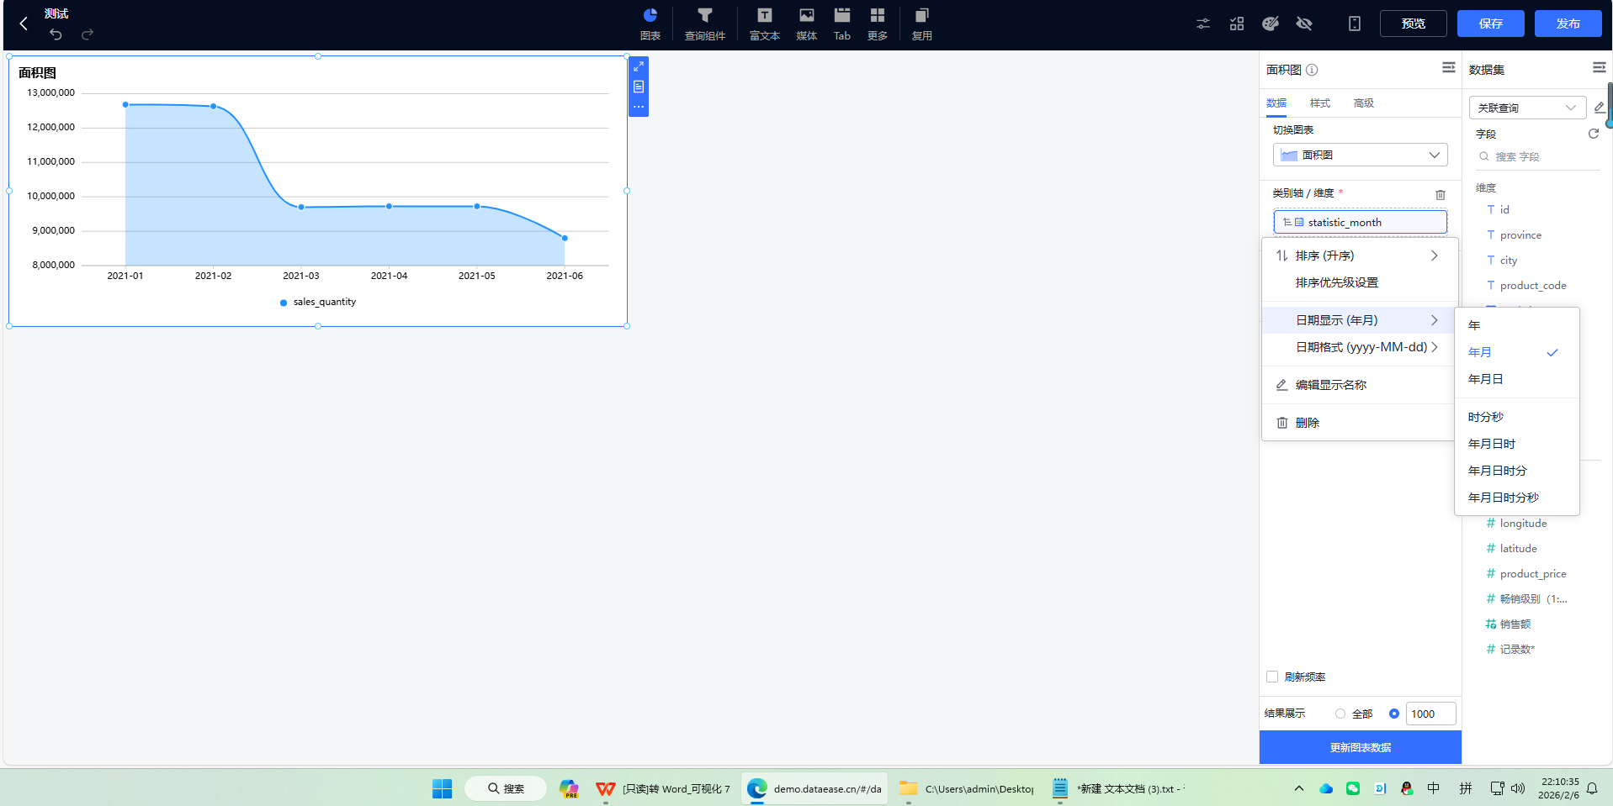Open 排序优先级设置 menu item
The width and height of the screenshot is (1613, 806).
click(1360, 282)
